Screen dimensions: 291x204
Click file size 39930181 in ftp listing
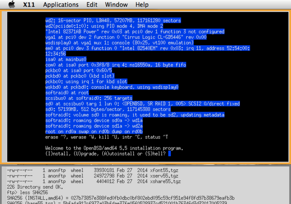104,170
